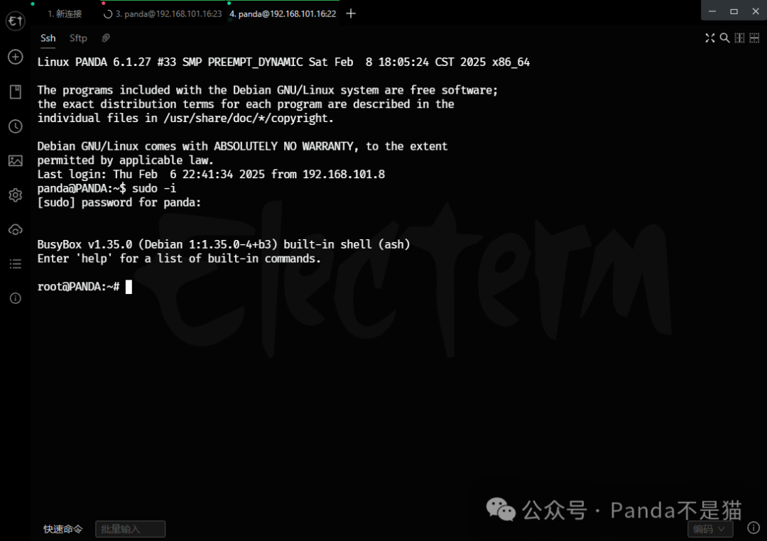Close the electerm window
This screenshot has width=767, height=541.
(x=755, y=11)
